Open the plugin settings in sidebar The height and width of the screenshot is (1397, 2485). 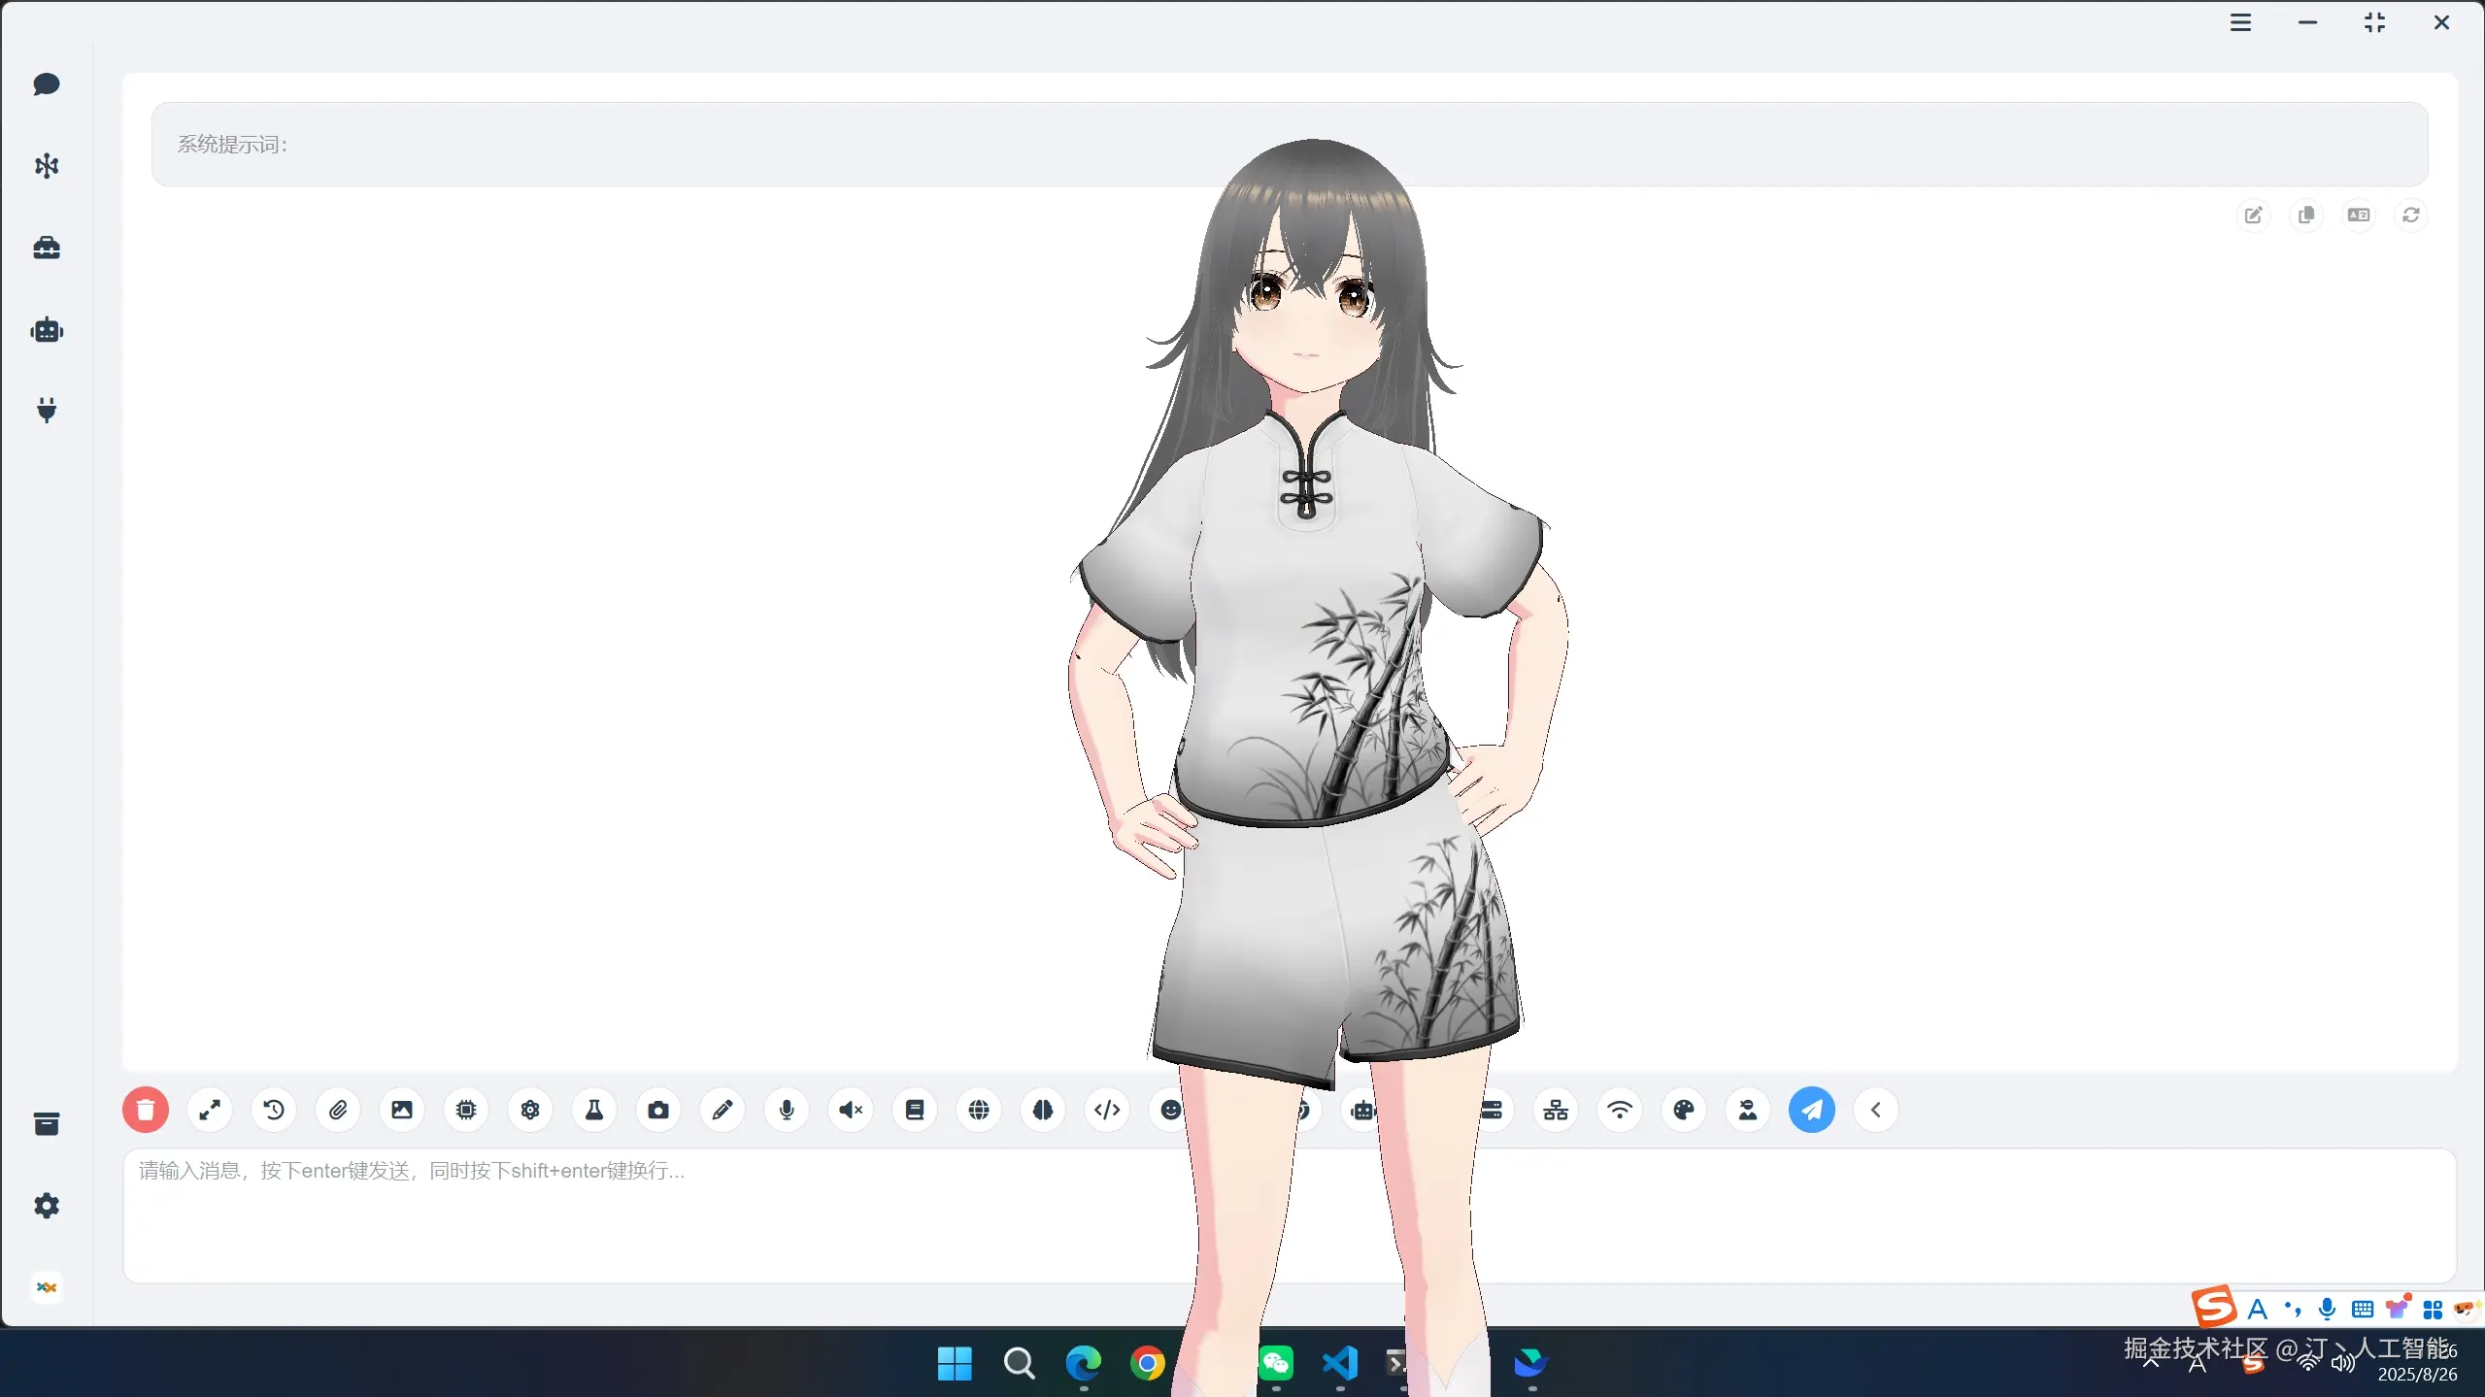(x=46, y=410)
